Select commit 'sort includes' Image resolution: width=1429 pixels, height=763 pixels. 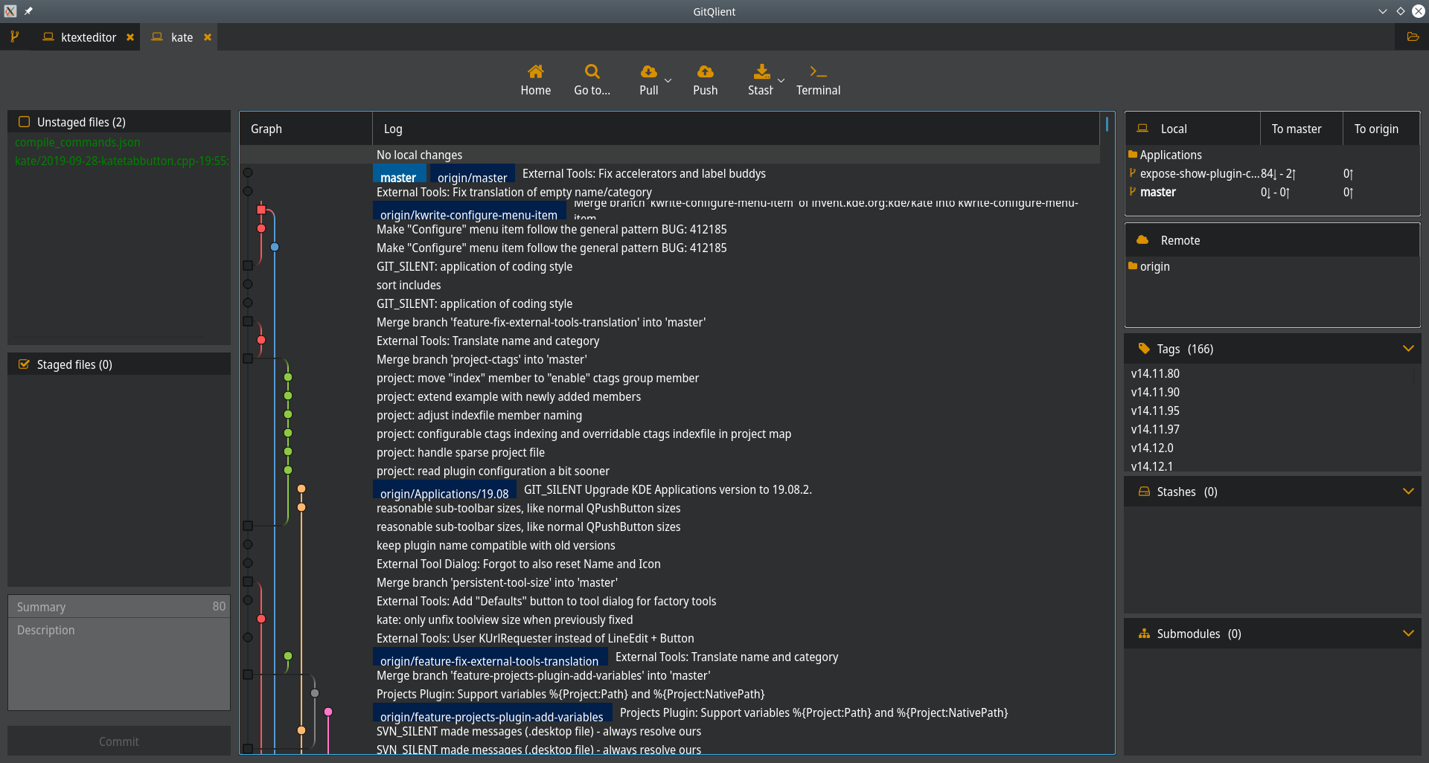(409, 285)
